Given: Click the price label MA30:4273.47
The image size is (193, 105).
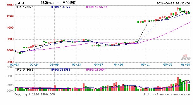Looking at the screenshot, I should point(96,7).
